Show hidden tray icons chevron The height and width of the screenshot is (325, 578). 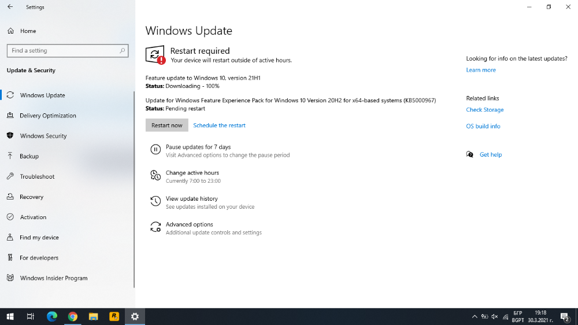(475, 316)
